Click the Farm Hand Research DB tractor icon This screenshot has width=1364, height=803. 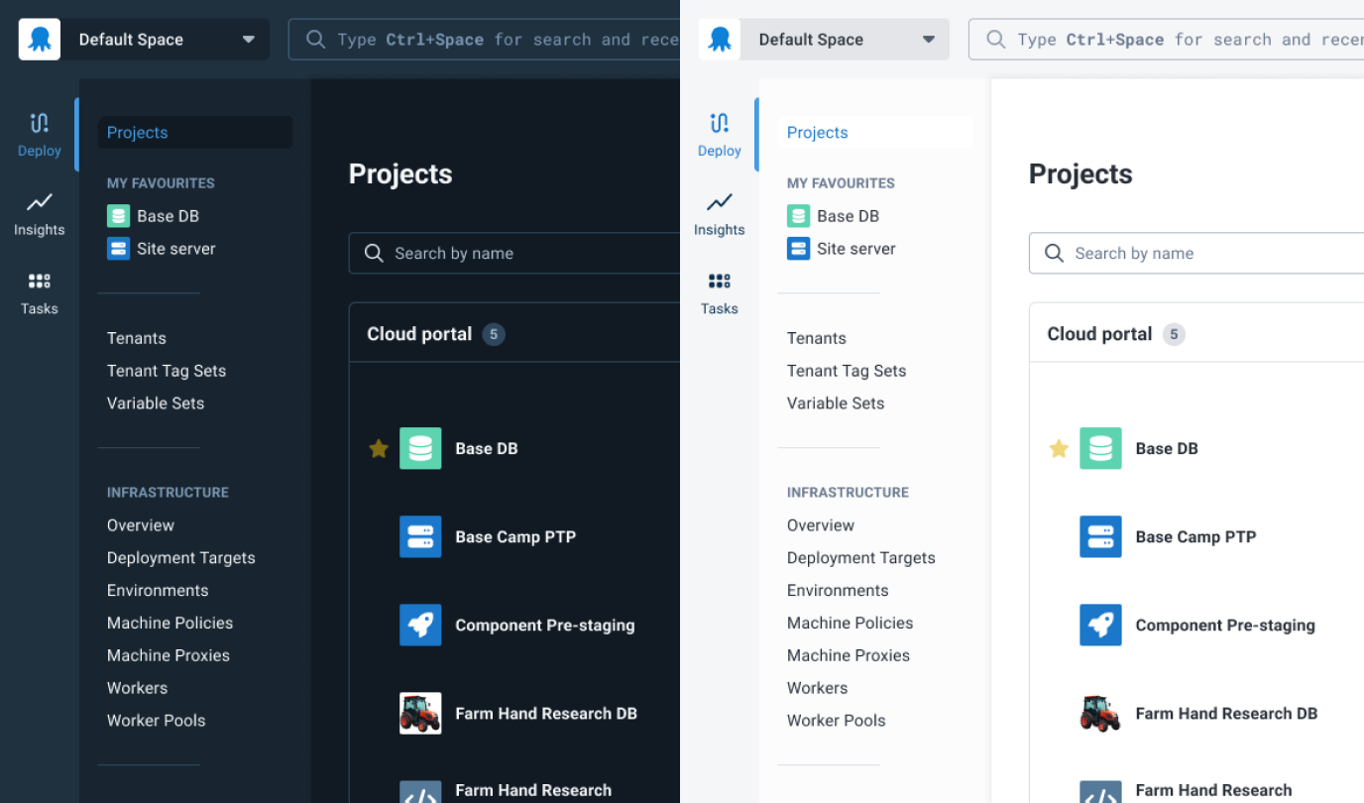pyautogui.click(x=420, y=713)
